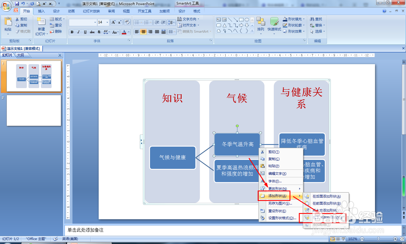Choose Edit Text (编辑文字) in context menu

tap(281, 174)
